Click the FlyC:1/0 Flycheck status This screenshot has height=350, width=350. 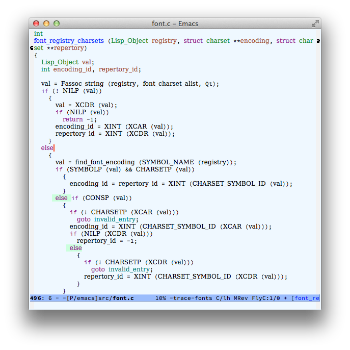(265, 298)
